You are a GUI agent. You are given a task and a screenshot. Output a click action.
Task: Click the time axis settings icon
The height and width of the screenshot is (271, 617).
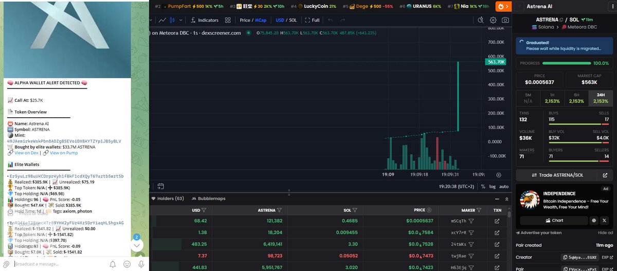point(498,175)
